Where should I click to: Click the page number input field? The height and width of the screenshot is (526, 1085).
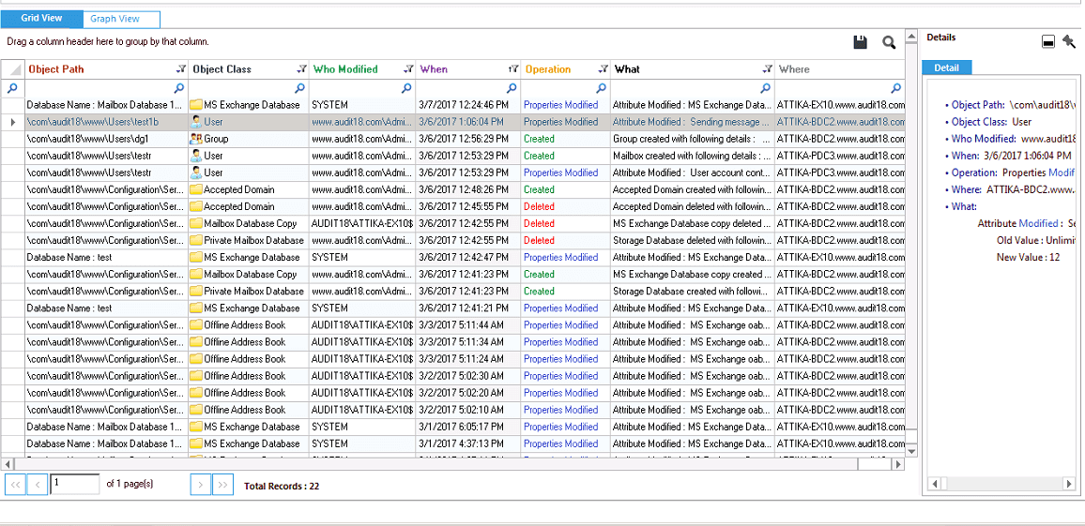tap(75, 484)
